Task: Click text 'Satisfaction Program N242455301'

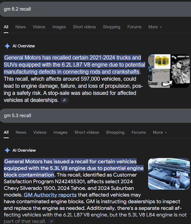Action: [x=44, y=182]
